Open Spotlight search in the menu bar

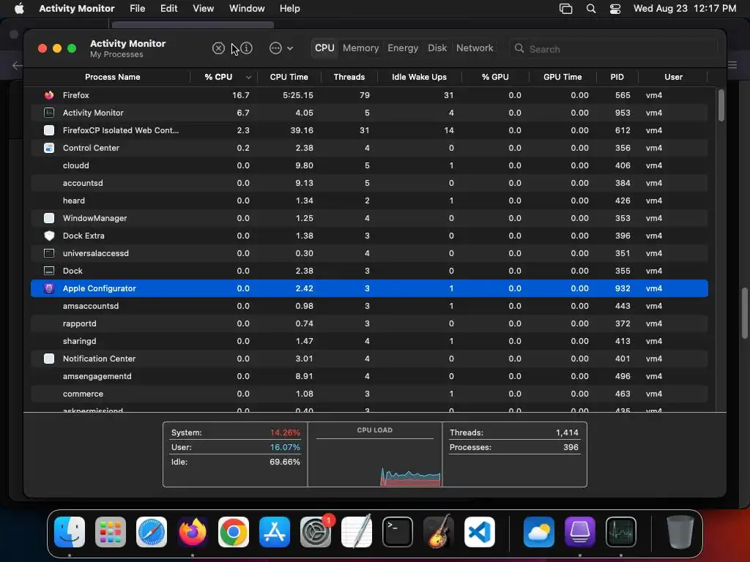[591, 9]
